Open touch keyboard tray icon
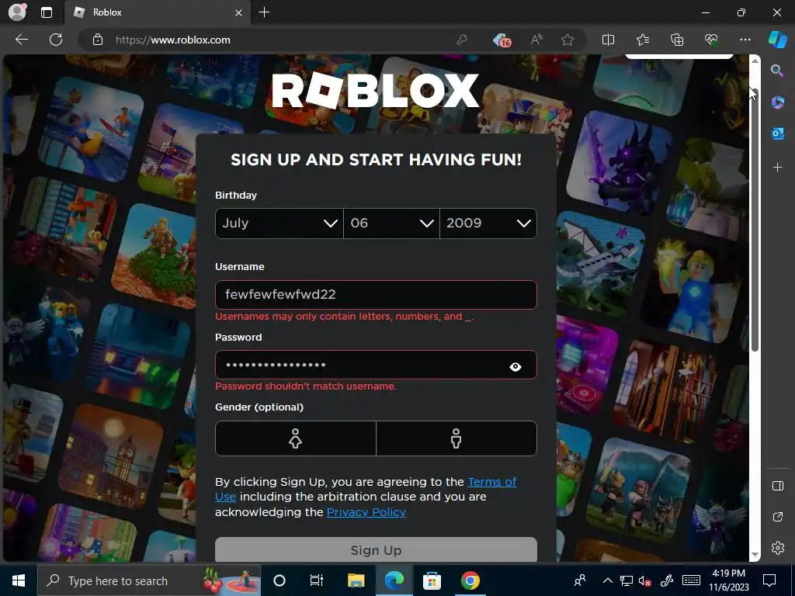The width and height of the screenshot is (795, 596). click(691, 580)
